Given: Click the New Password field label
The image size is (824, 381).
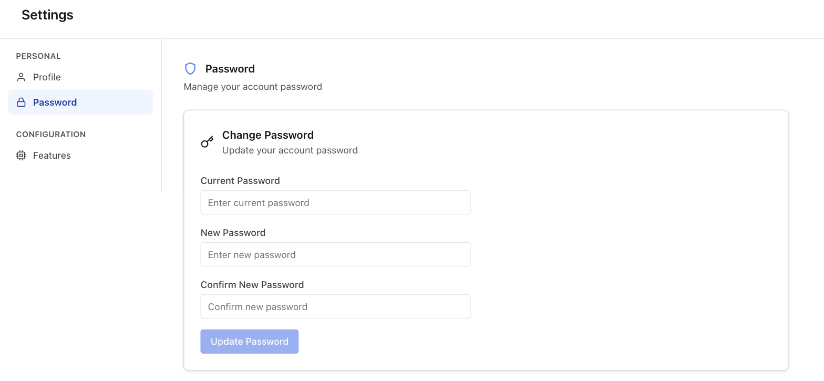Looking at the screenshot, I should [233, 233].
